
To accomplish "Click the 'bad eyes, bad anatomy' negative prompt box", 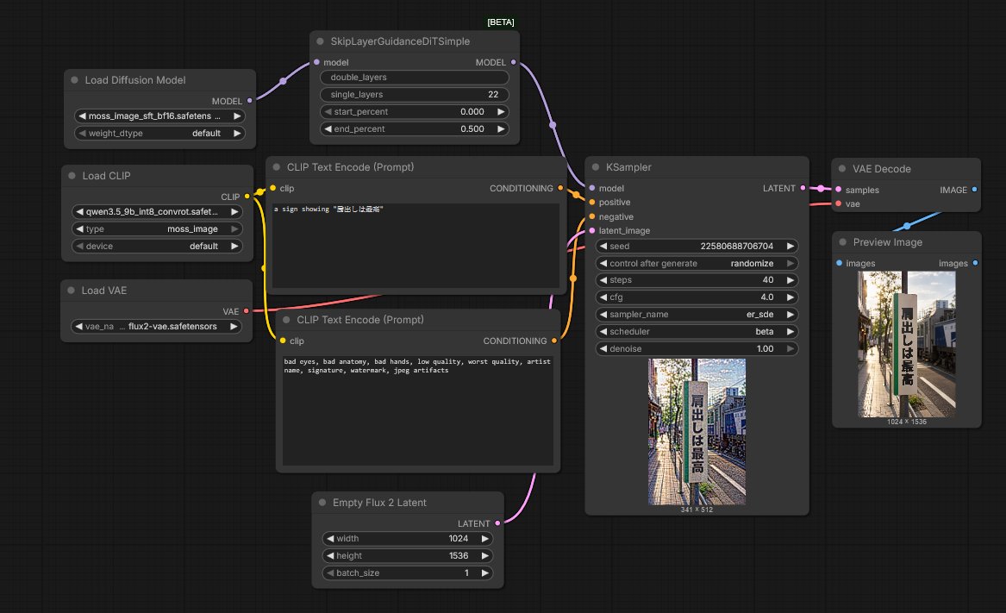I will click(418, 410).
